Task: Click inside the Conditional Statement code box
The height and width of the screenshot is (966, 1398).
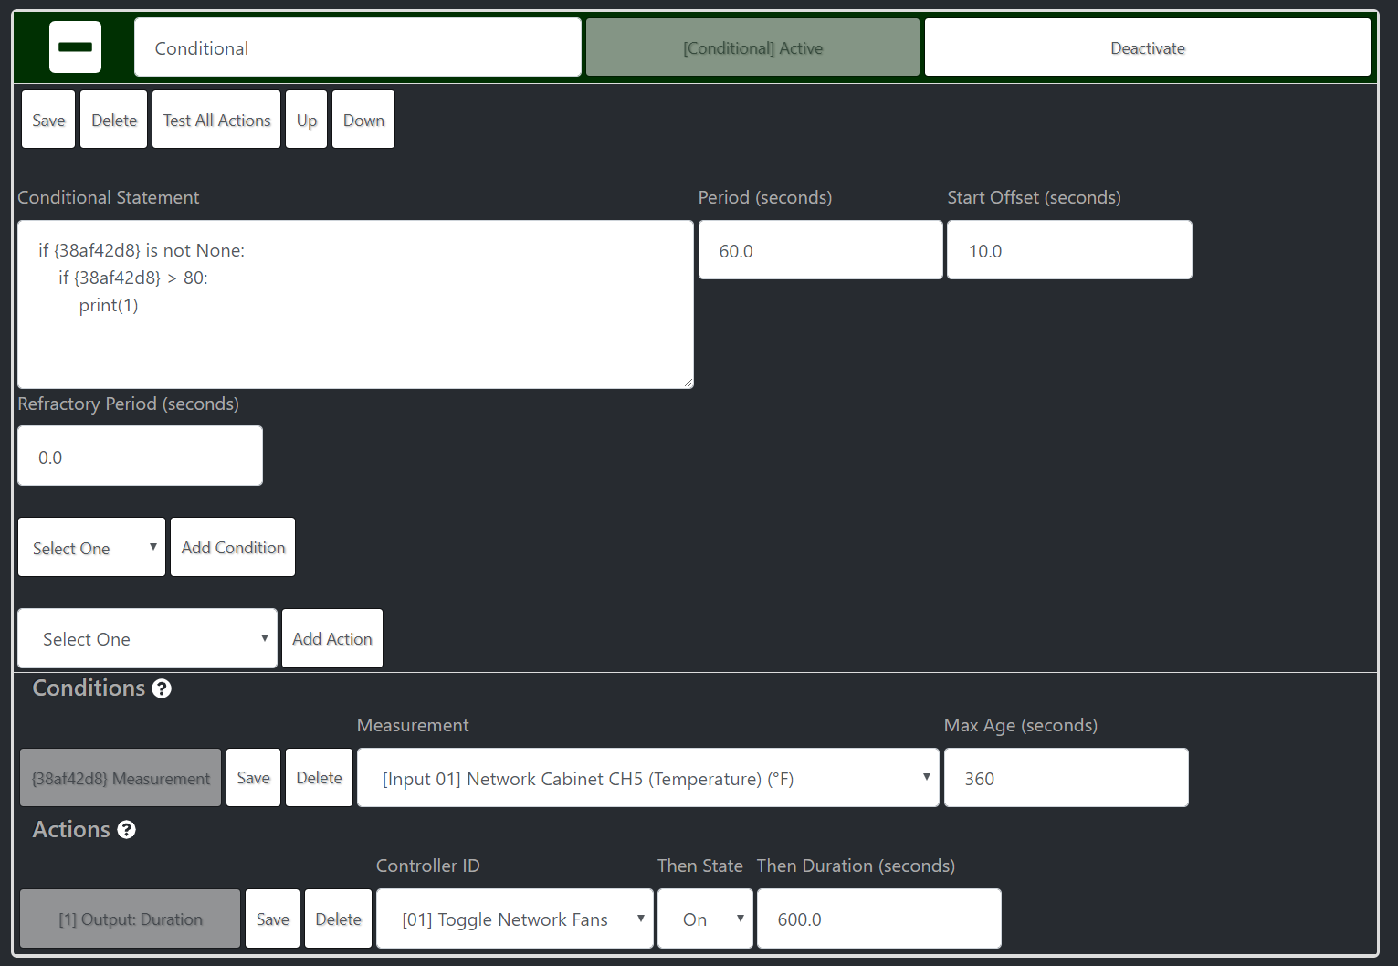Action: tap(355, 304)
